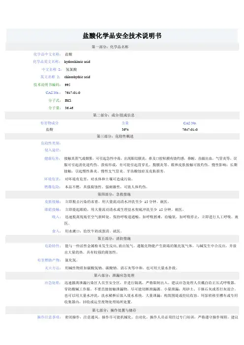Click section header 第五部分：消防措施
This screenshot has width=244, height=345.
coord(114,238)
